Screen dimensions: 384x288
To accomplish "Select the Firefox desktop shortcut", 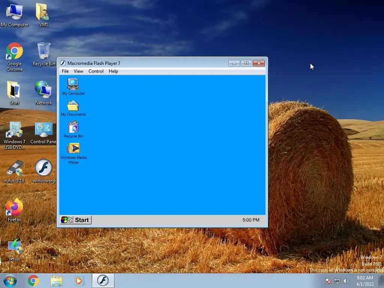I will 15,210.
